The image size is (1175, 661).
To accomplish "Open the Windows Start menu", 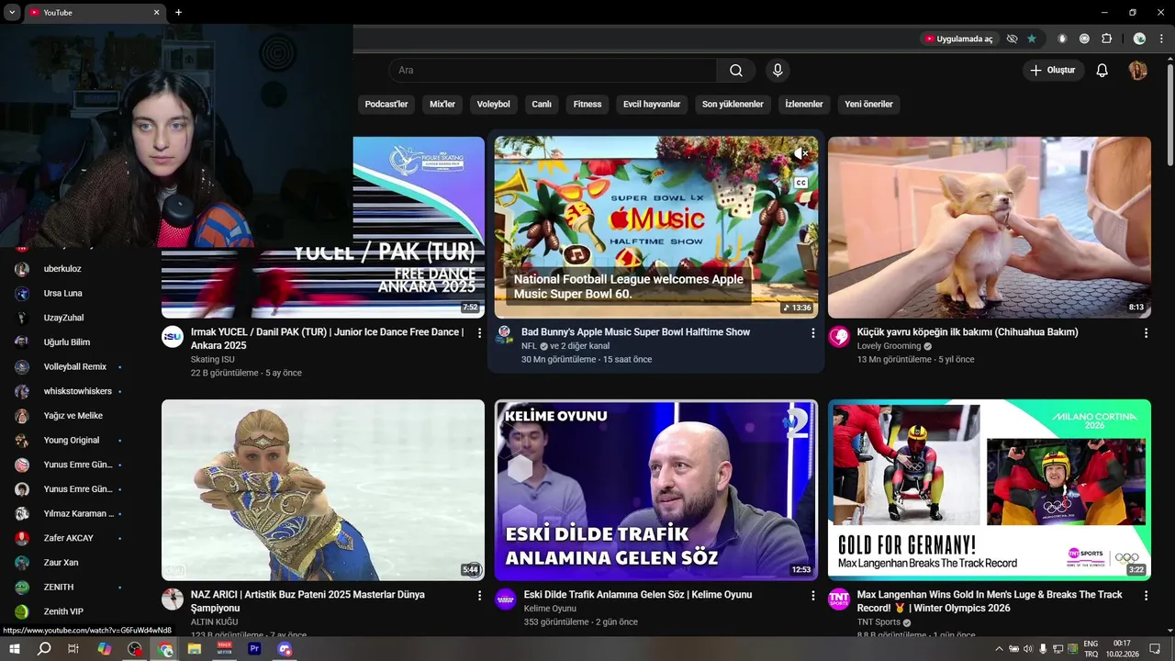I will click(x=15, y=649).
